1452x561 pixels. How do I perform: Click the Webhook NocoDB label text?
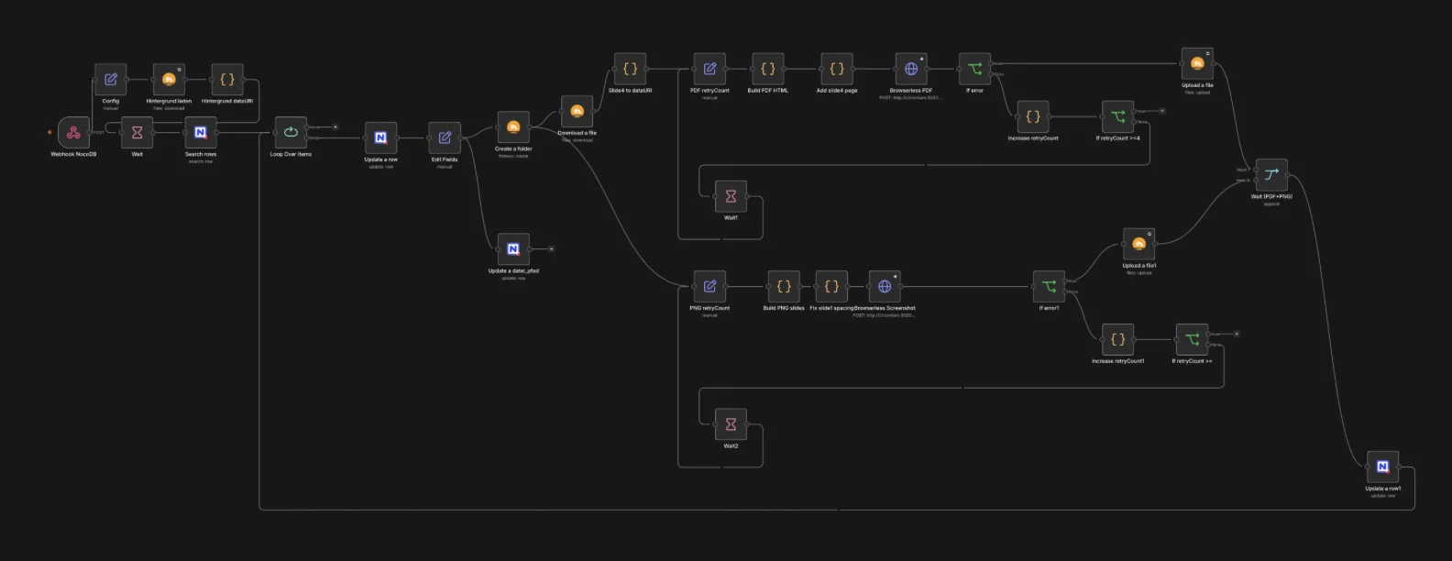click(73, 154)
